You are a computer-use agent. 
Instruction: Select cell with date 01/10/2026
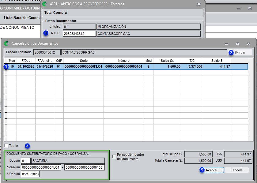[x=26, y=67]
